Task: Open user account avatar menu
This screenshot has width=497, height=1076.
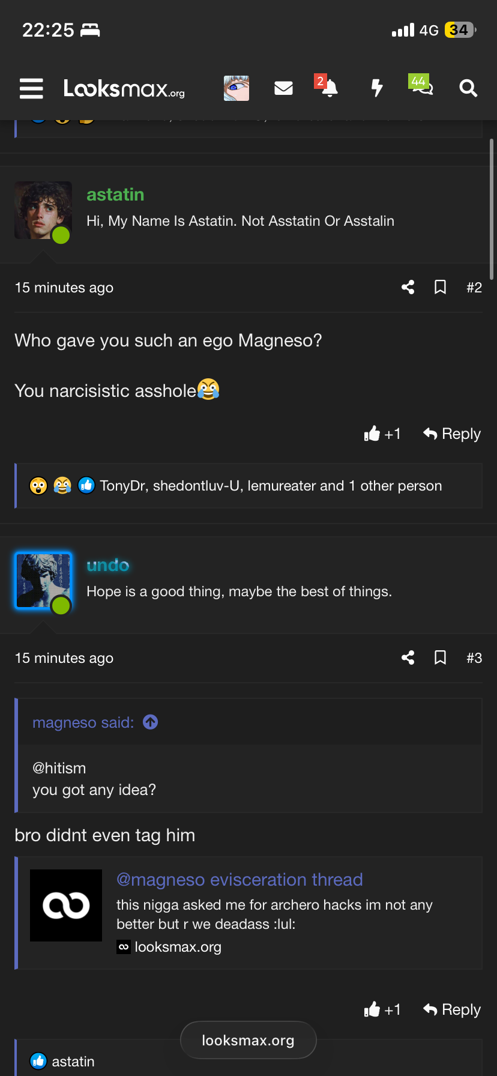Action: click(236, 88)
